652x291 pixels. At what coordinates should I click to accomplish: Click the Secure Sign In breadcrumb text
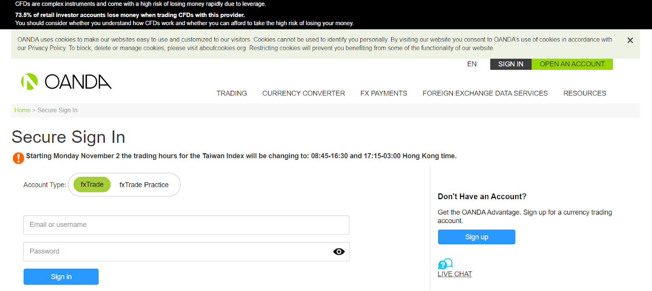57,110
